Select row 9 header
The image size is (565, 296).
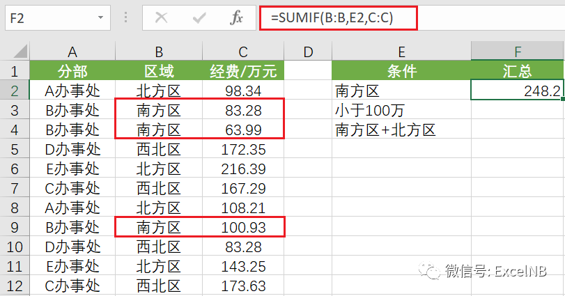point(15,227)
